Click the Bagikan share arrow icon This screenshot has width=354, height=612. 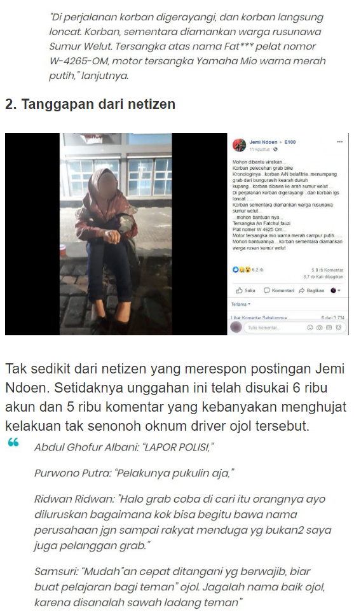pos(302,290)
